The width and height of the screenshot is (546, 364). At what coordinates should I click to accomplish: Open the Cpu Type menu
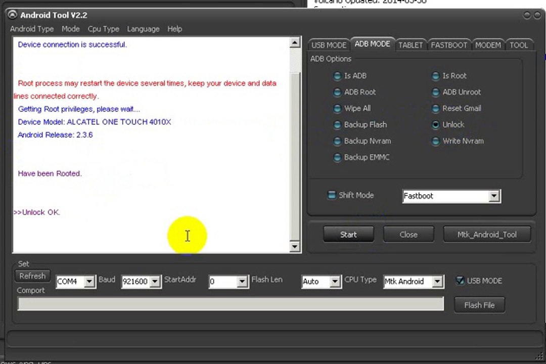tap(104, 29)
